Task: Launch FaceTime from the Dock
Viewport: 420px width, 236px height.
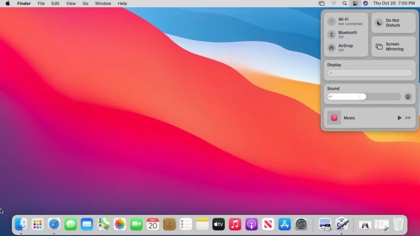Action: [136, 224]
